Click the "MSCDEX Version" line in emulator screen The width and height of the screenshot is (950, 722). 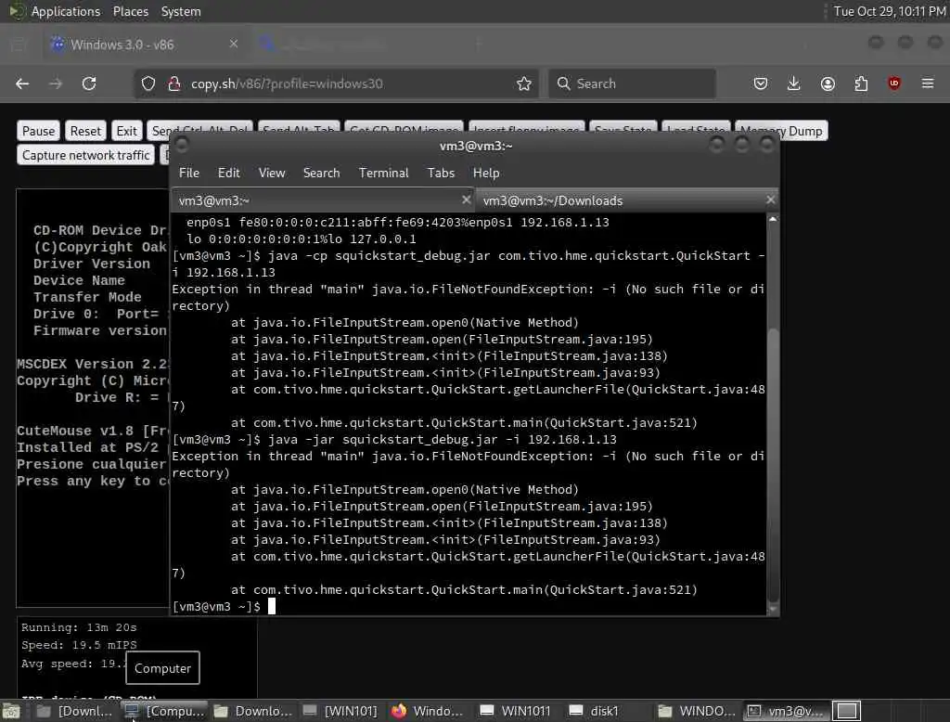(94, 364)
